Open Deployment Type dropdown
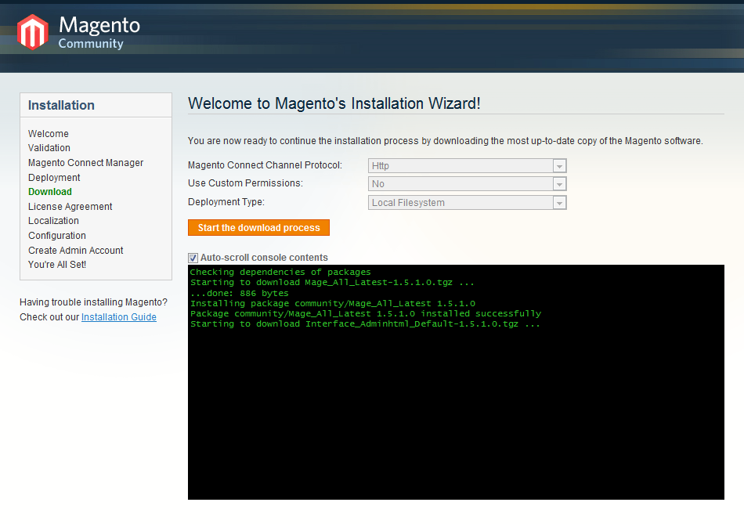Image resolution: width=744 pixels, height=524 pixels. click(x=467, y=203)
